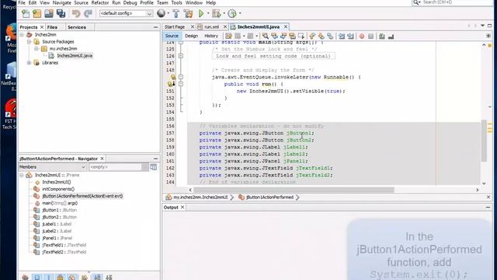Click the New Project toolbar icon
Screen dimensions: 497x280
point(37,14)
